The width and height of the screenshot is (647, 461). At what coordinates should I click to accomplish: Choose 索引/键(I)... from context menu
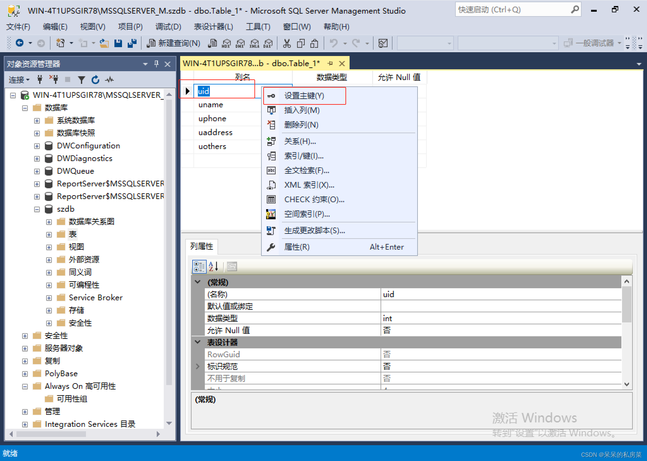pos(340,156)
